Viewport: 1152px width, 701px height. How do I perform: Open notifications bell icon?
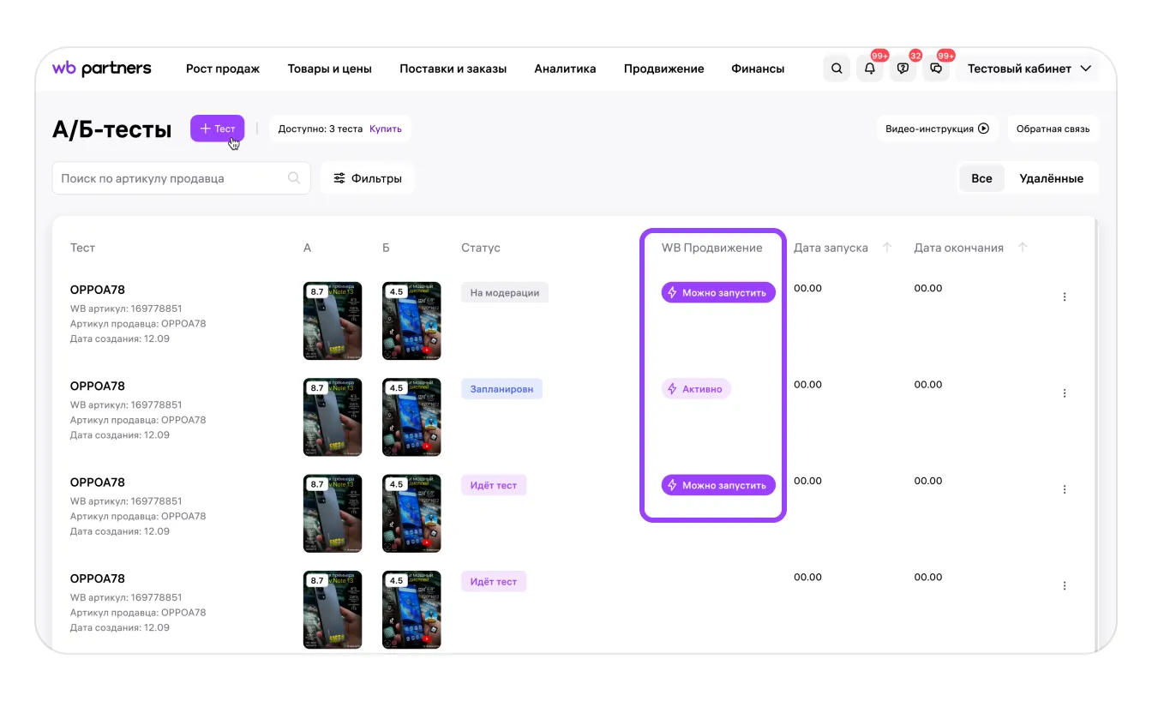pyautogui.click(x=870, y=69)
